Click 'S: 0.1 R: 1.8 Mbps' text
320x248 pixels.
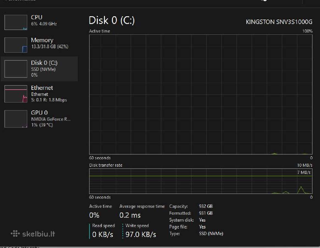click(49, 100)
